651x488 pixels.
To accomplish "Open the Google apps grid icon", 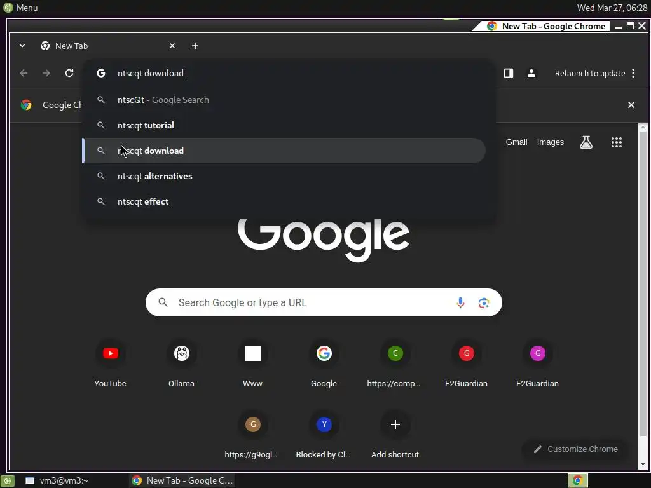I will click(617, 142).
